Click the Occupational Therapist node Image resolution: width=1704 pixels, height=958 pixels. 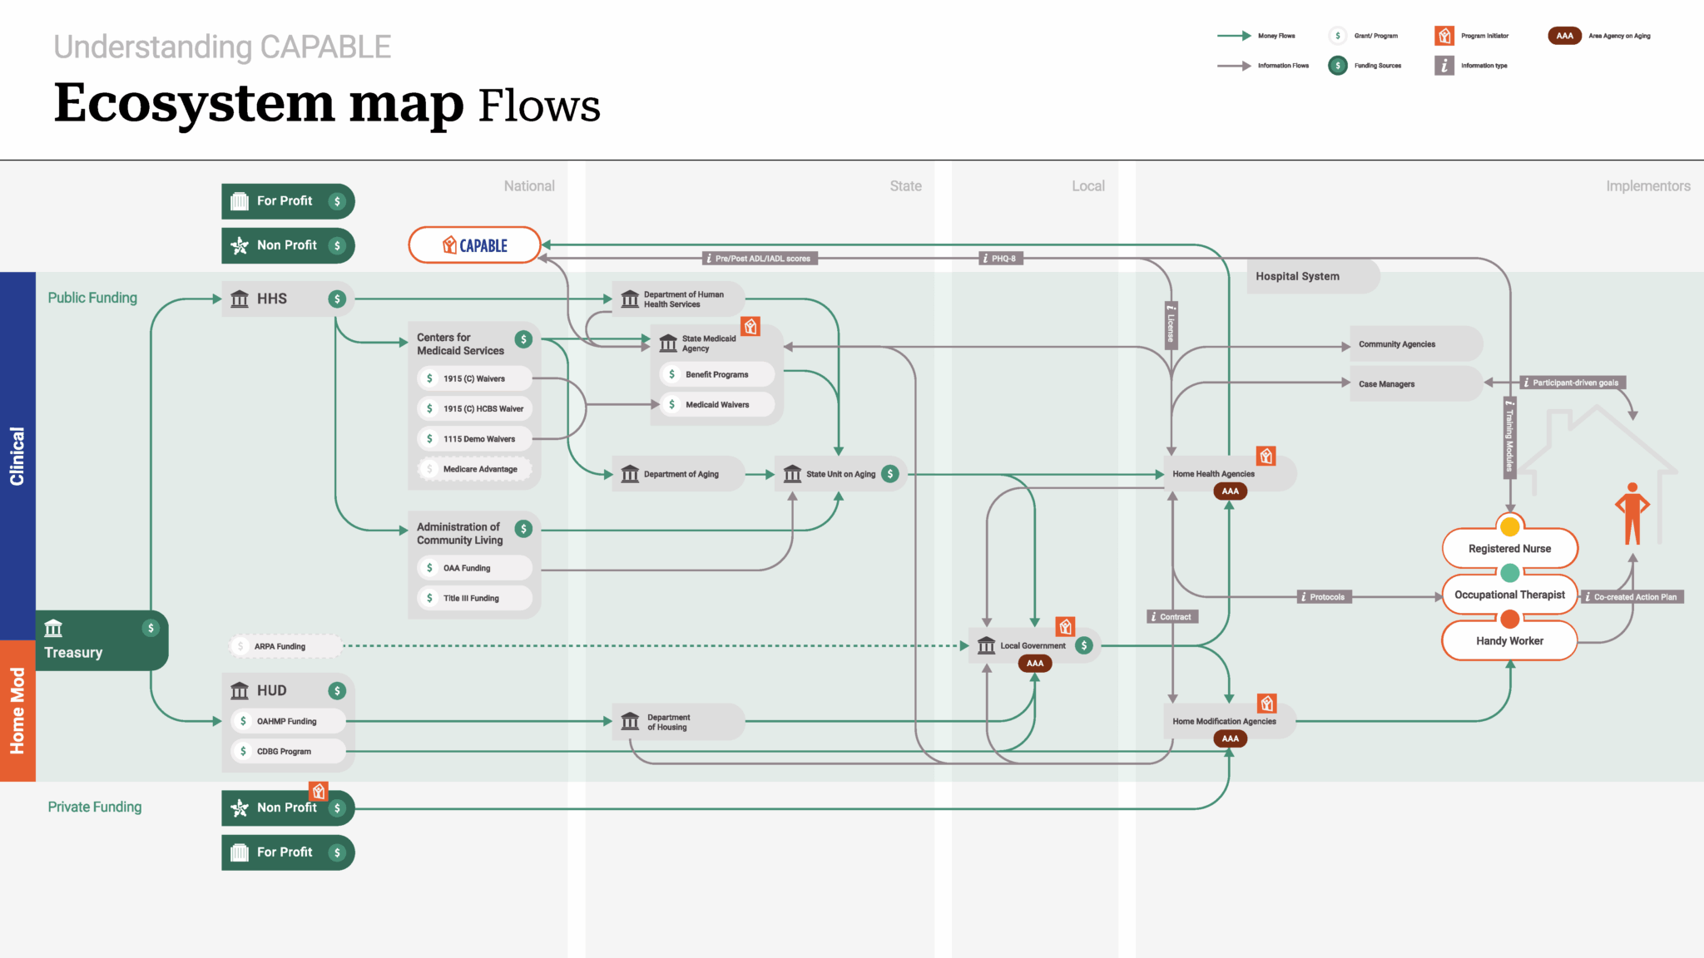1509,595
